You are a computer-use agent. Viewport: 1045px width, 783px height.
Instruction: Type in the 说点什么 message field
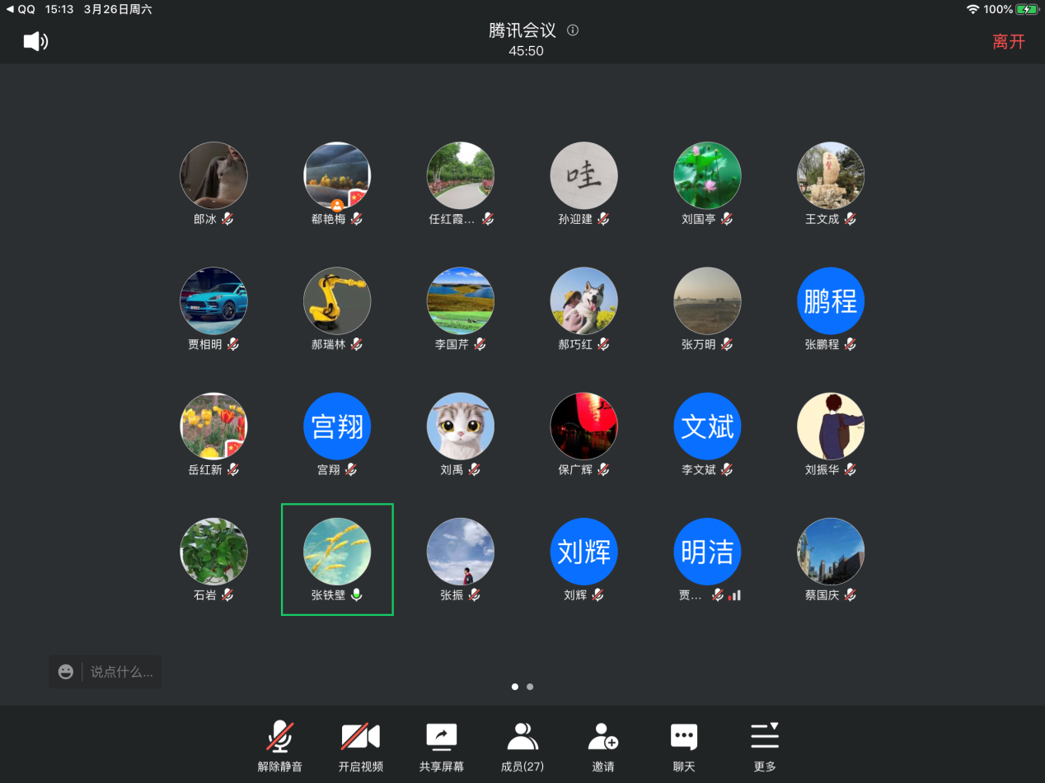coord(122,672)
